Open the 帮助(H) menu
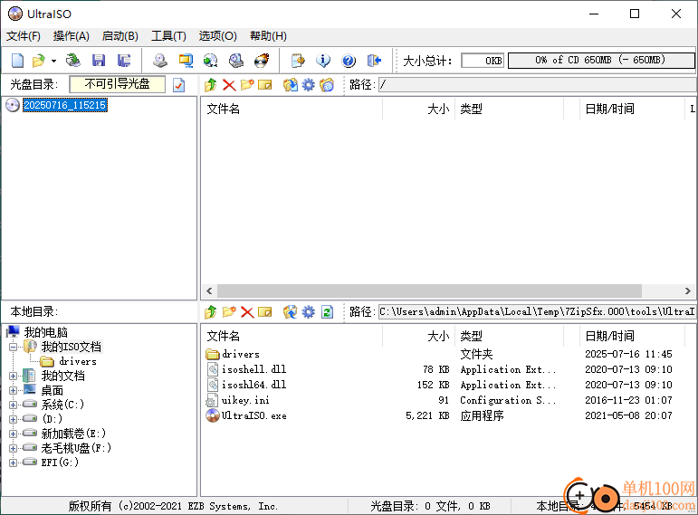 [x=269, y=36]
